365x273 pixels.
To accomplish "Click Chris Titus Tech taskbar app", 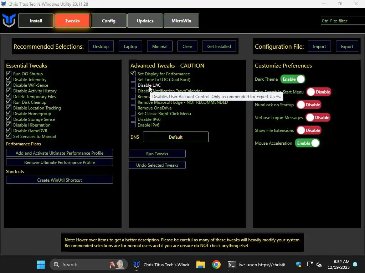I will (x=161, y=264).
